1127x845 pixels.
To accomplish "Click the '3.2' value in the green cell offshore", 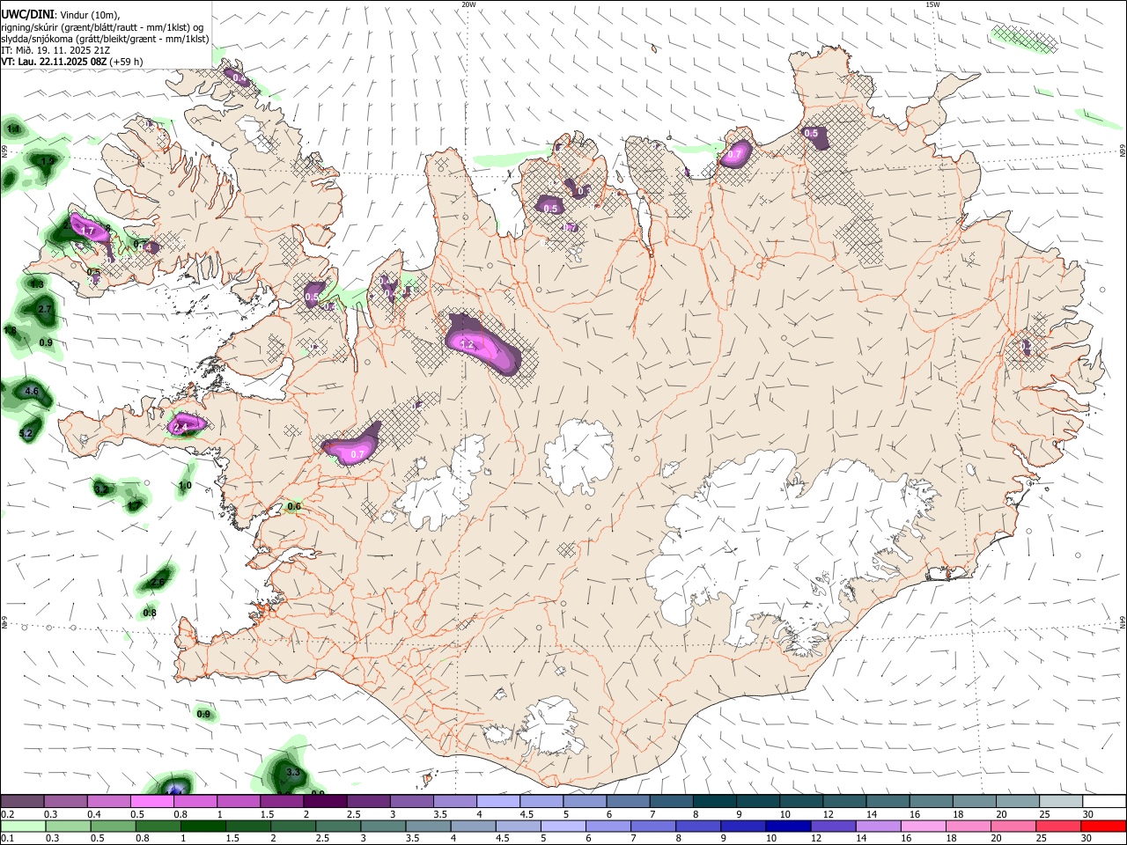I will click(102, 489).
